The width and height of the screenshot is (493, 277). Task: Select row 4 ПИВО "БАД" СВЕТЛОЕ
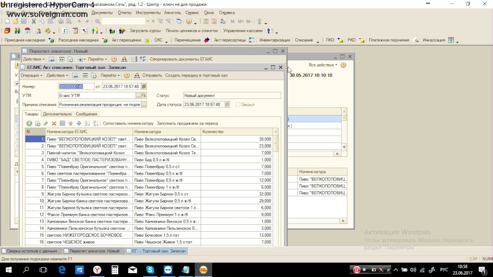click(149, 160)
